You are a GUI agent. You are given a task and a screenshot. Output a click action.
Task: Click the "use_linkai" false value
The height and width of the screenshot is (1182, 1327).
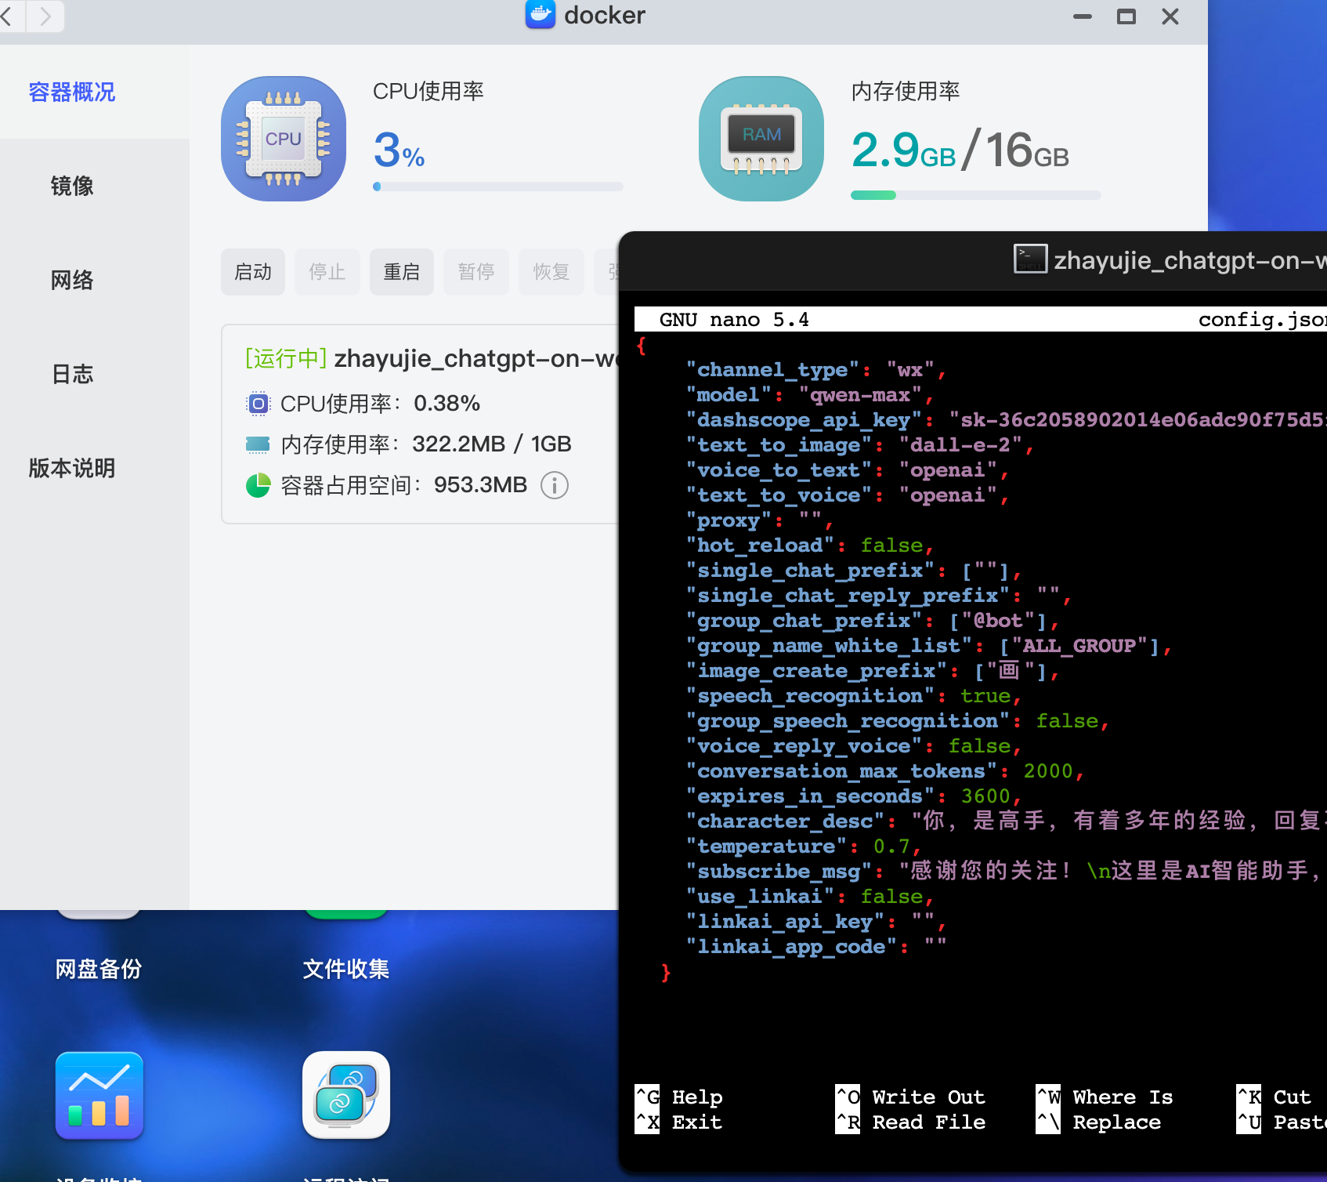[x=891, y=896]
